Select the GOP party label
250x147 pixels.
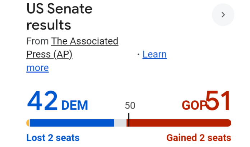coord(193,105)
